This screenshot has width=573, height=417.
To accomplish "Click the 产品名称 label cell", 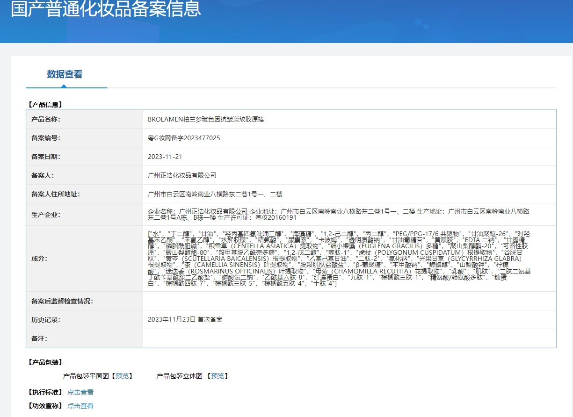I will click(85, 119).
